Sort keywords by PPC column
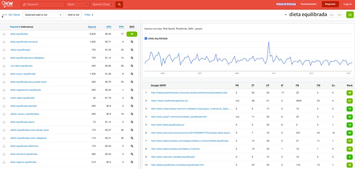The width and height of the screenshot is (355, 169). pyautogui.click(x=122, y=27)
